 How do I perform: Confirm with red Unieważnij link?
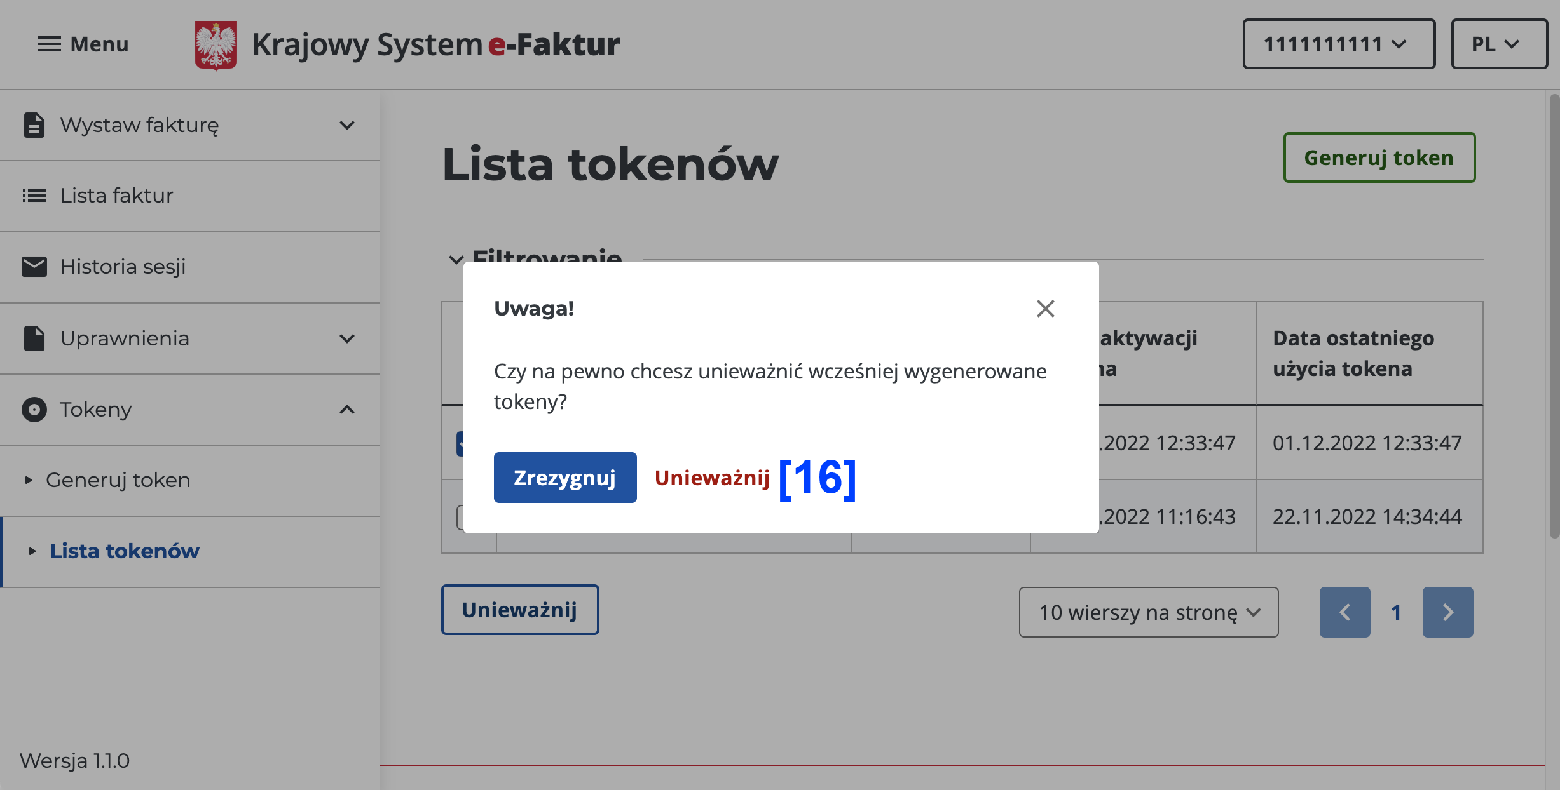pyautogui.click(x=712, y=478)
